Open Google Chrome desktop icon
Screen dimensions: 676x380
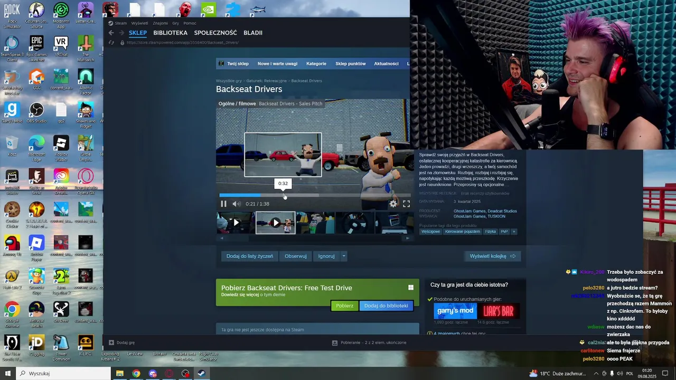coord(12,314)
